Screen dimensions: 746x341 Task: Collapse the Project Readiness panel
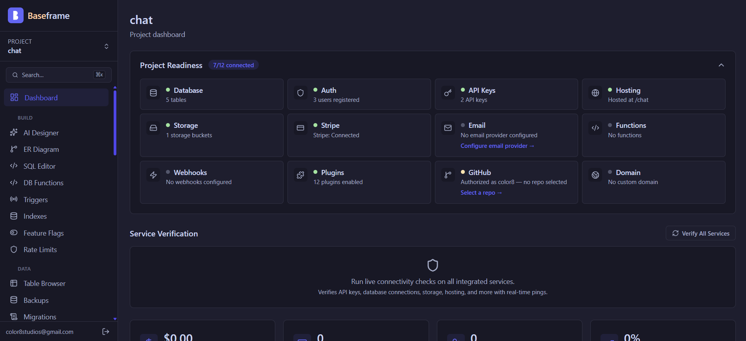pos(721,65)
